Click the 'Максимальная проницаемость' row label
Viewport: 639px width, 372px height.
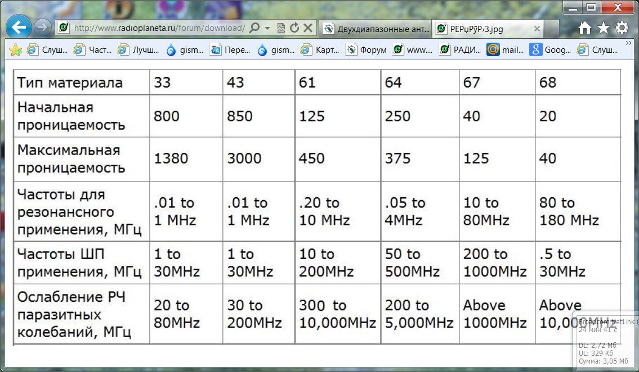pyautogui.click(x=71, y=159)
